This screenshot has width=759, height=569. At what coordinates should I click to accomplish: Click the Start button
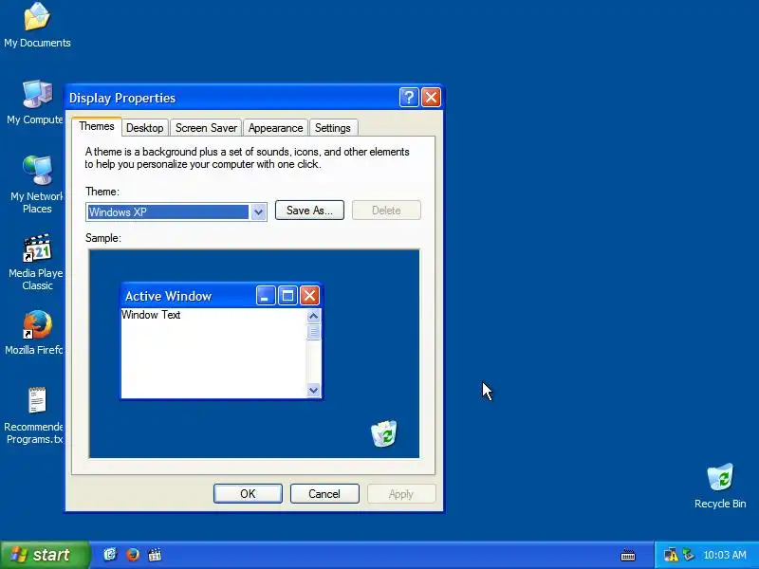tap(45, 555)
